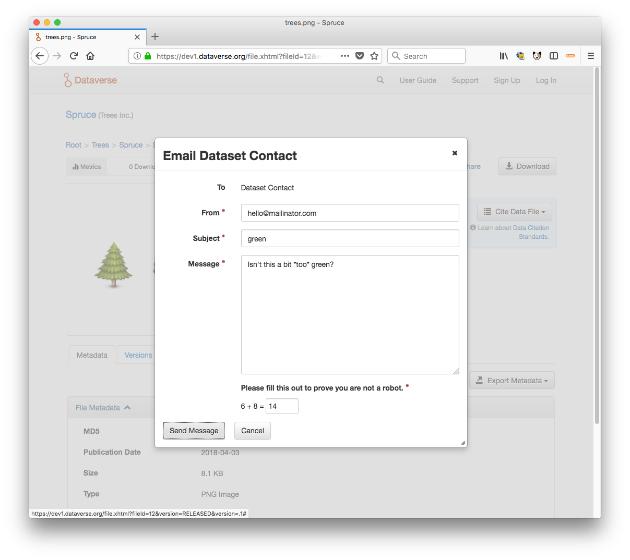Open a new browser tab with plus
Screen dimensions: 630x560
(x=155, y=36)
